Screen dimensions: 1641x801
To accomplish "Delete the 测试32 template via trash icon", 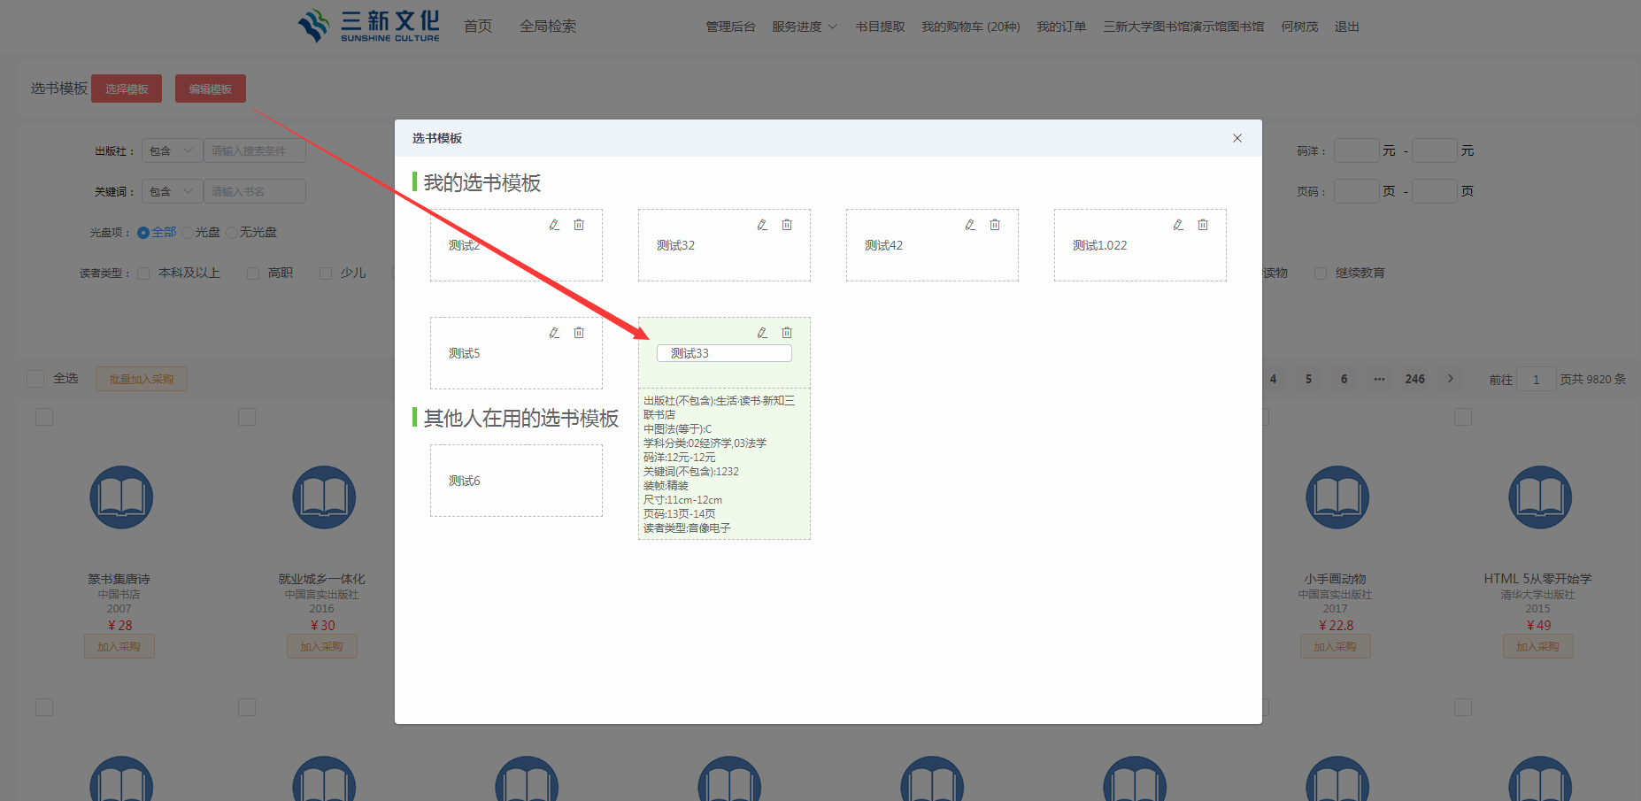I will pos(787,225).
